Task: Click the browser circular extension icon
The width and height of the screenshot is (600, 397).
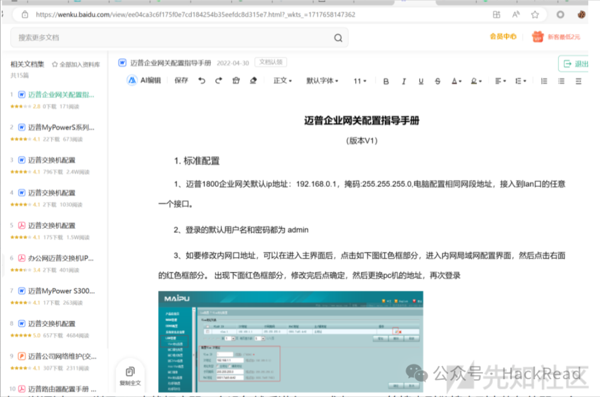Action: (x=560, y=14)
